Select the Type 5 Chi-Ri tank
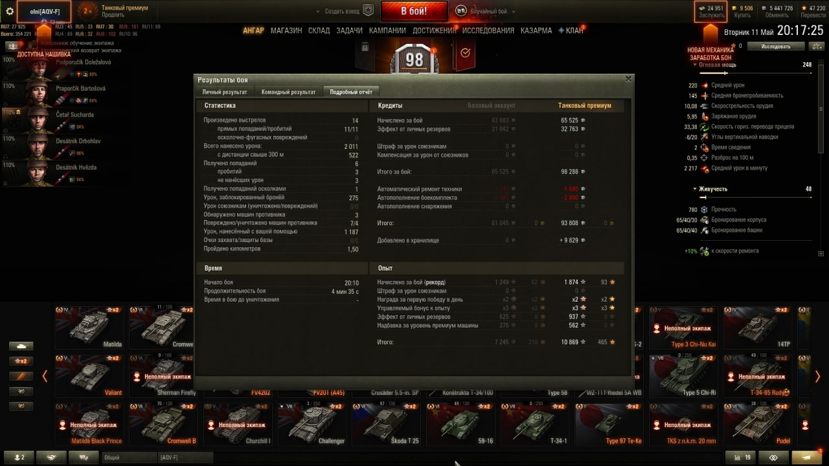The image size is (829, 466). [x=684, y=375]
